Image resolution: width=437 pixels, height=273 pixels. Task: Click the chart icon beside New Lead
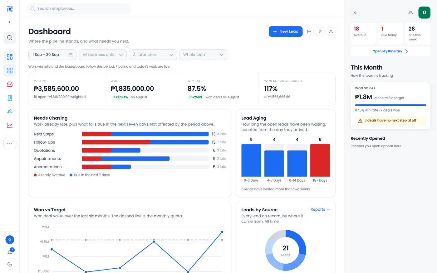309,31
